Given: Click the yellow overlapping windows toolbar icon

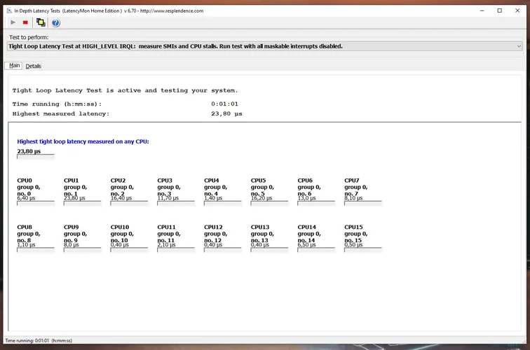Looking at the screenshot, I should [41, 22].
